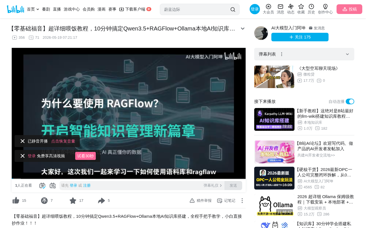Screen dimensions: 366x228
Task: Click the 试看30秒 button
Action: point(85,156)
